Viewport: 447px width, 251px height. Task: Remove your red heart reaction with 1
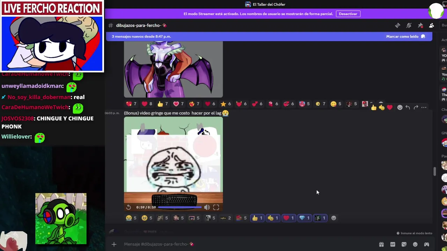click(x=288, y=218)
